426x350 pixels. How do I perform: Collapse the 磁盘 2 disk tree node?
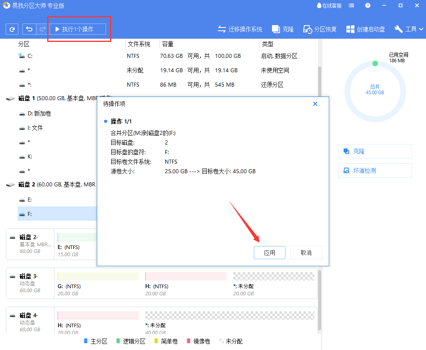tap(10, 185)
